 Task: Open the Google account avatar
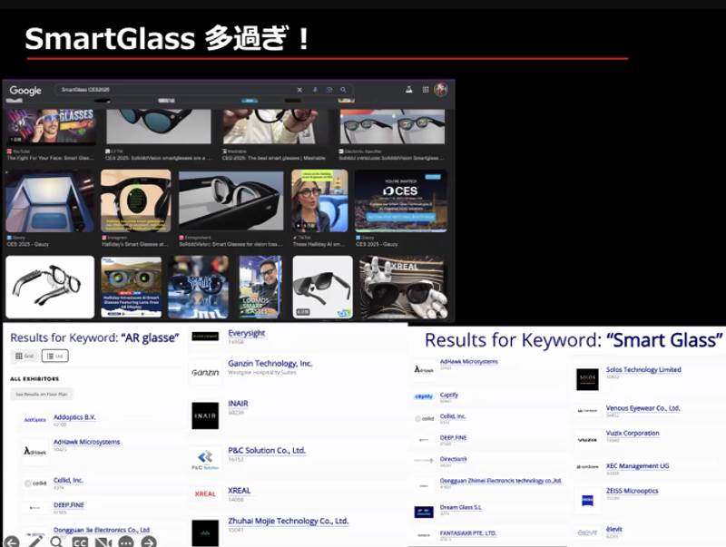[441, 89]
